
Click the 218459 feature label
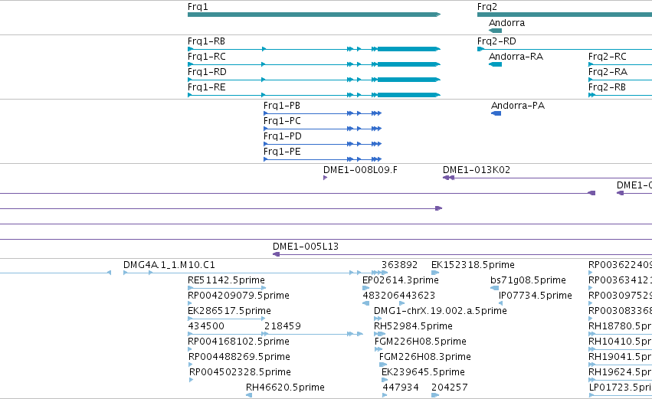click(283, 326)
